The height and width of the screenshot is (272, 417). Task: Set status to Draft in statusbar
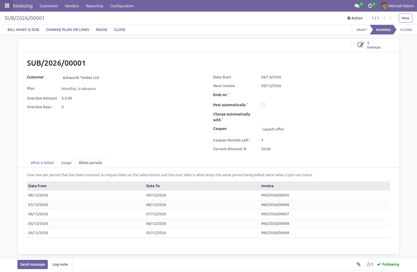tap(362, 30)
